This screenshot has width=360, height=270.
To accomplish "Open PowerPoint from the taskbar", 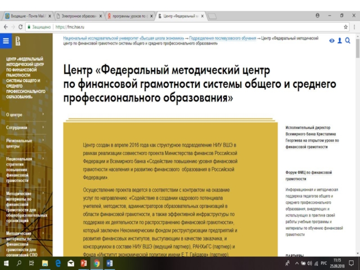I will (83, 263).
